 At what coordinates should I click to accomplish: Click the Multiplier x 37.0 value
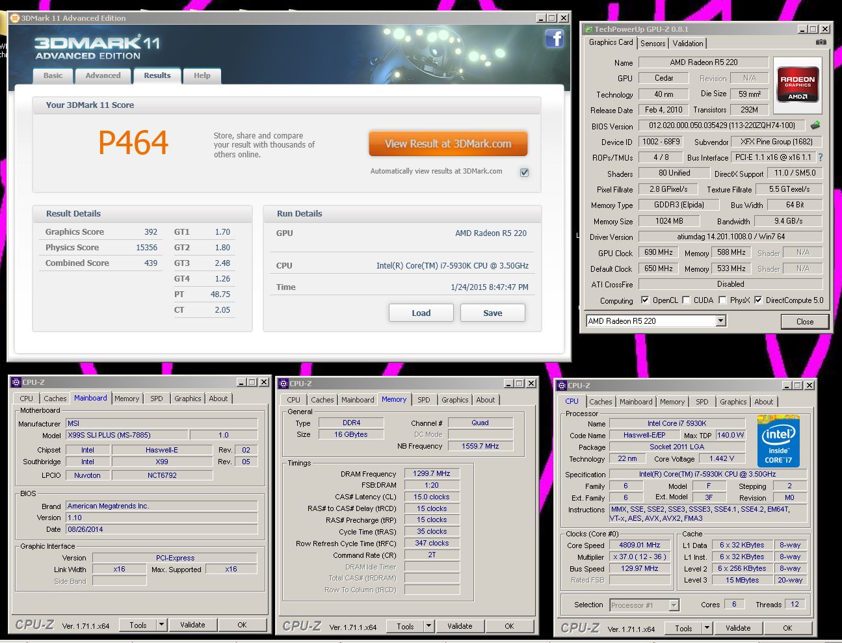point(640,557)
